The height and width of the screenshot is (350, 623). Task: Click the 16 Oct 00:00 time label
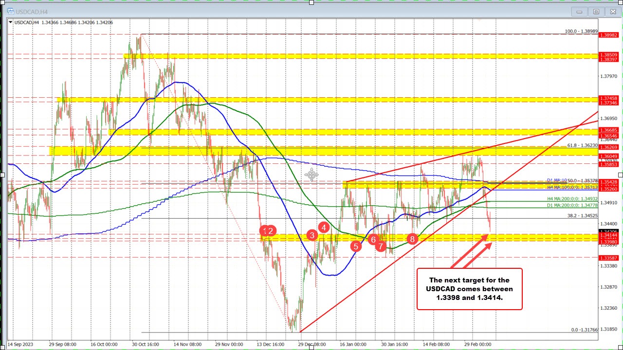coord(104,343)
